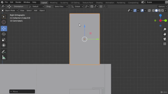Click the scene browse icon beside Scene field

click(x=143, y=2)
